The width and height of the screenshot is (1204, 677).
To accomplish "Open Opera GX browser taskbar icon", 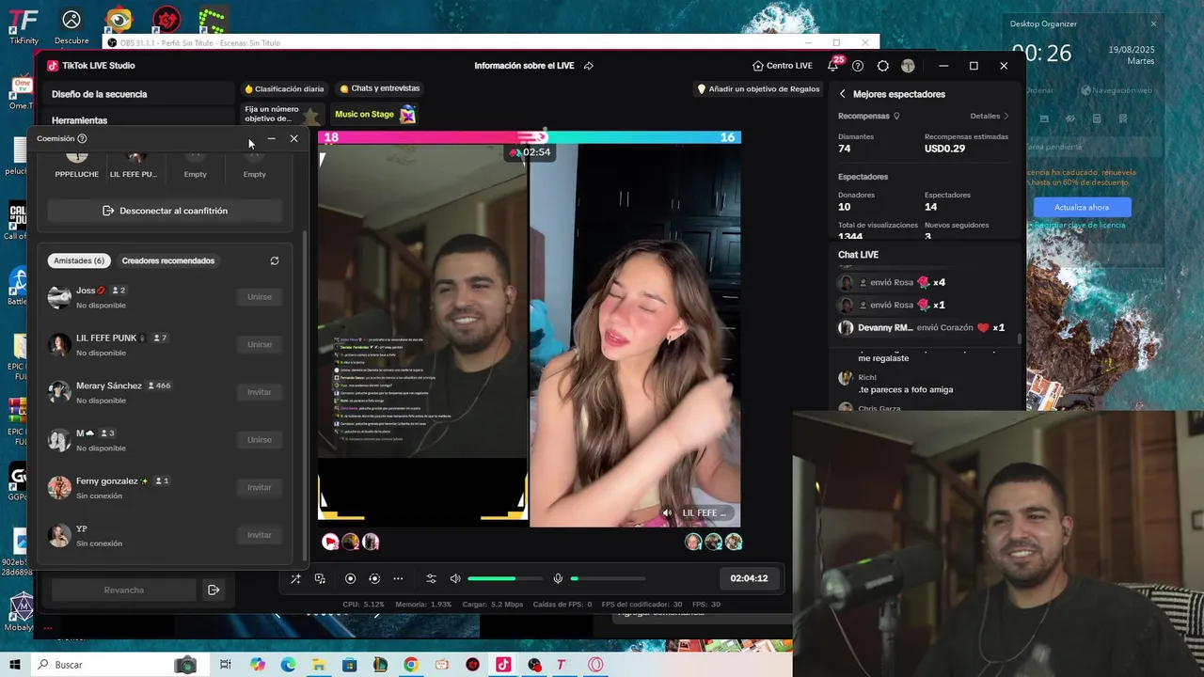I will (x=595, y=665).
